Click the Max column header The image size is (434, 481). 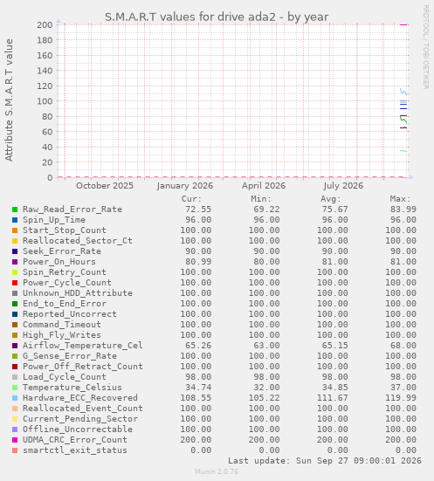point(400,199)
